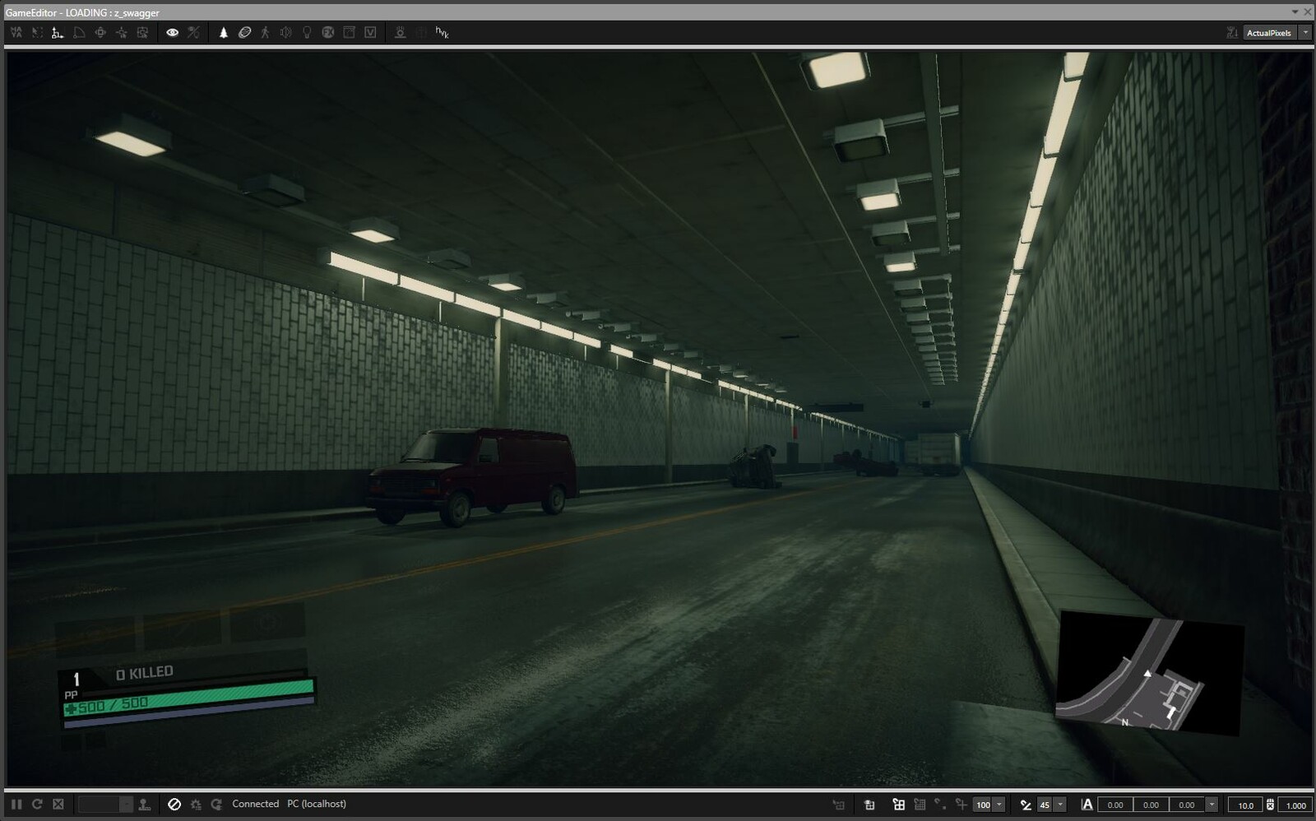Image resolution: width=1316 pixels, height=821 pixels.
Task: Click the icon left of ActualPixels
Action: coord(1231,33)
